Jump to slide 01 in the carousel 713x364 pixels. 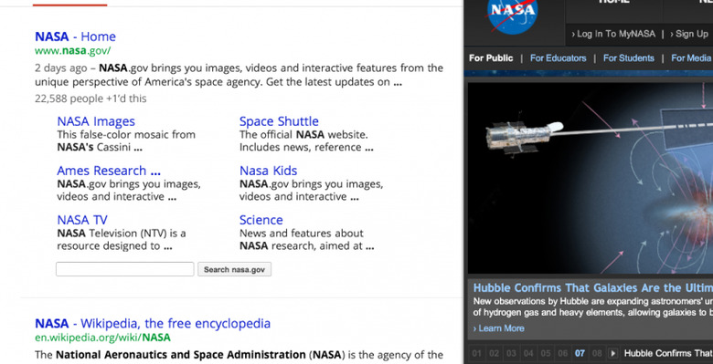pyautogui.click(x=476, y=353)
